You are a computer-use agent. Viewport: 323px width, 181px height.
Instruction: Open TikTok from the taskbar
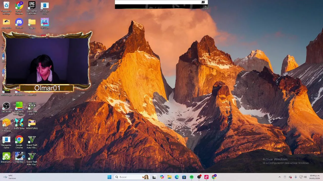[x=206, y=177]
